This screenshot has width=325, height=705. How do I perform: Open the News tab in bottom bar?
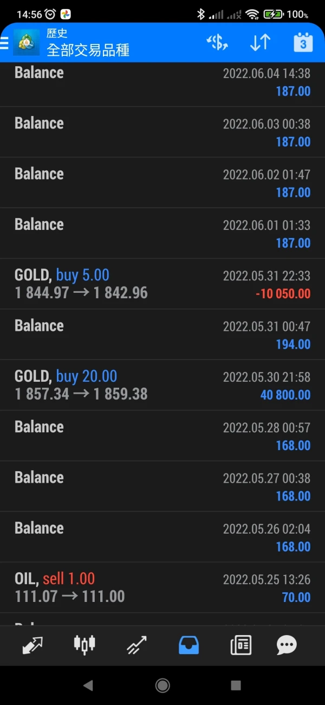[x=240, y=645]
